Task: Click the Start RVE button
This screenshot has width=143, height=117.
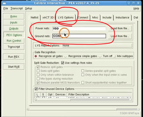Action: point(14,67)
